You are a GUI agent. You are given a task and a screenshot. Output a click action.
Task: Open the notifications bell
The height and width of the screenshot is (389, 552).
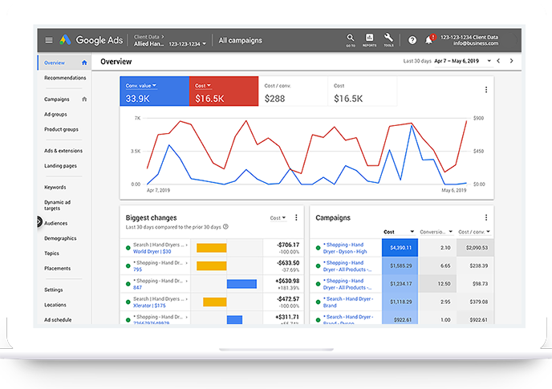[x=428, y=40]
